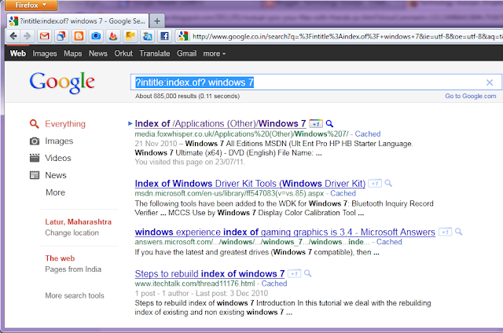Open Maps in the black Google bar
Screen dimensions: 503x333
pos(73,53)
